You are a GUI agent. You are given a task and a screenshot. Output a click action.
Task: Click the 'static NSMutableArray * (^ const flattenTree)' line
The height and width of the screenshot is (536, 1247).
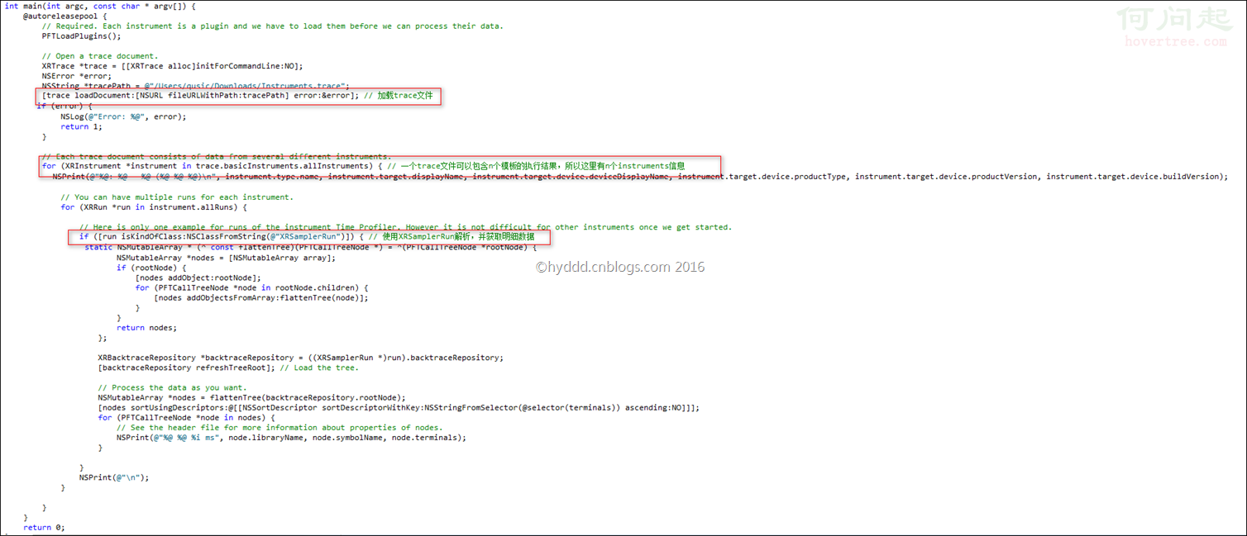pos(312,247)
